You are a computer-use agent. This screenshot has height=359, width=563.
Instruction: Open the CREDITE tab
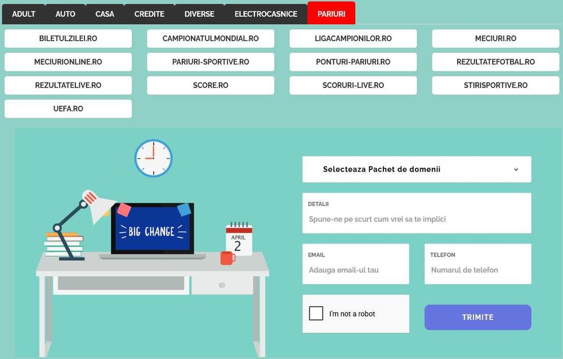(x=149, y=14)
